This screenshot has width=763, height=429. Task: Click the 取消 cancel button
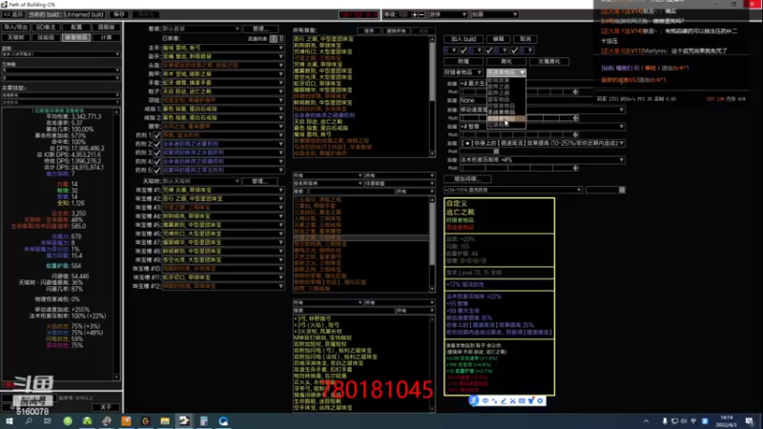[526, 39]
